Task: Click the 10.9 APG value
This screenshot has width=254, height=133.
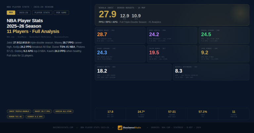Action: (x=136, y=16)
